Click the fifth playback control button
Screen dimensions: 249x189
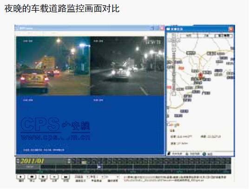point(66,176)
